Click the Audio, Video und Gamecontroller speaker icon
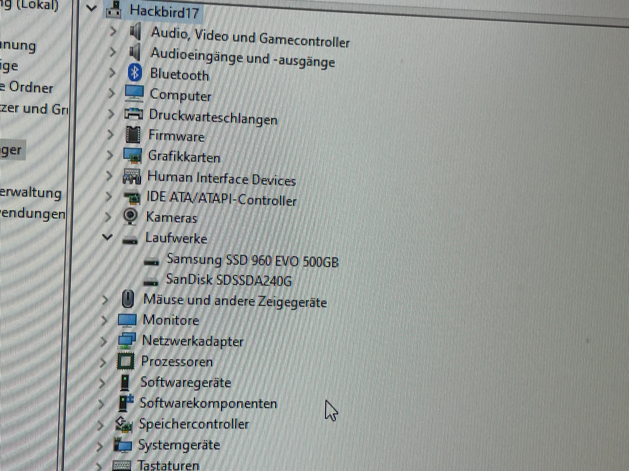 pos(136,31)
